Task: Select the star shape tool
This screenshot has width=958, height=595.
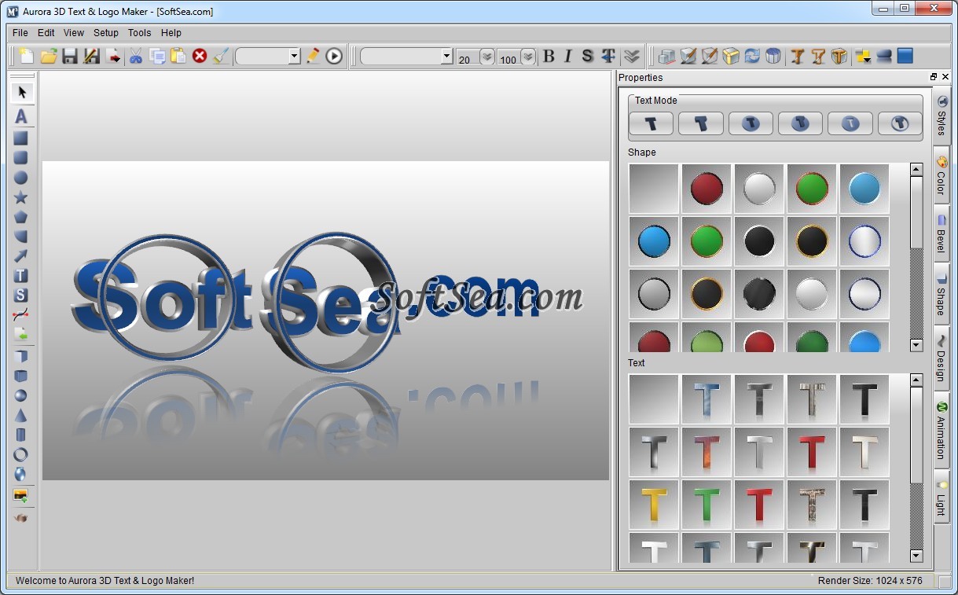Action: click(x=21, y=197)
